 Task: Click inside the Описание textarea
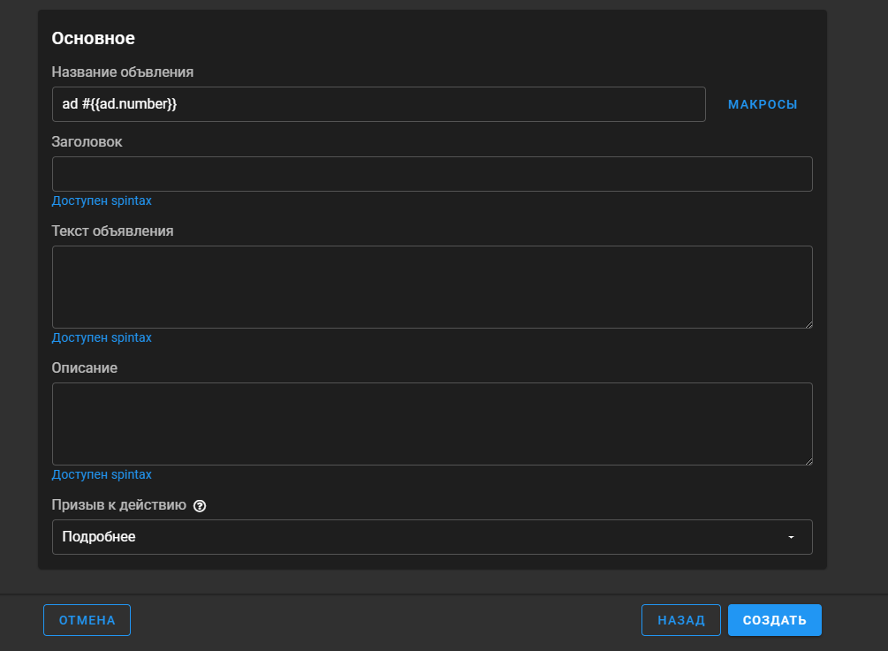(x=432, y=424)
